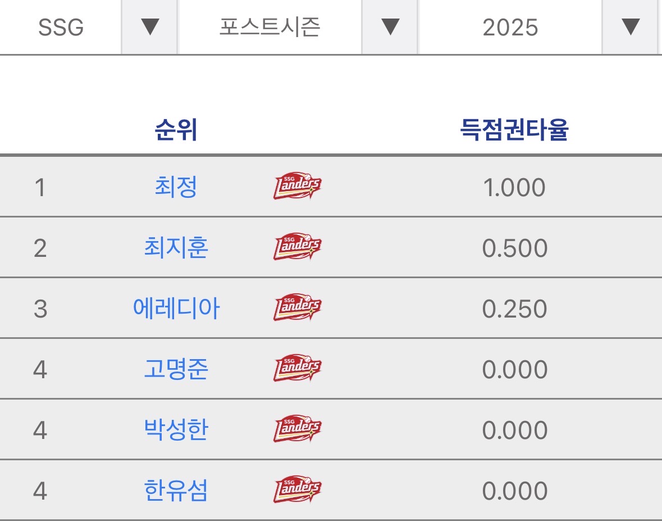Viewport: 662px width, 521px height.
Task: Select the 포스트시즌 selector field
Action: tap(270, 27)
